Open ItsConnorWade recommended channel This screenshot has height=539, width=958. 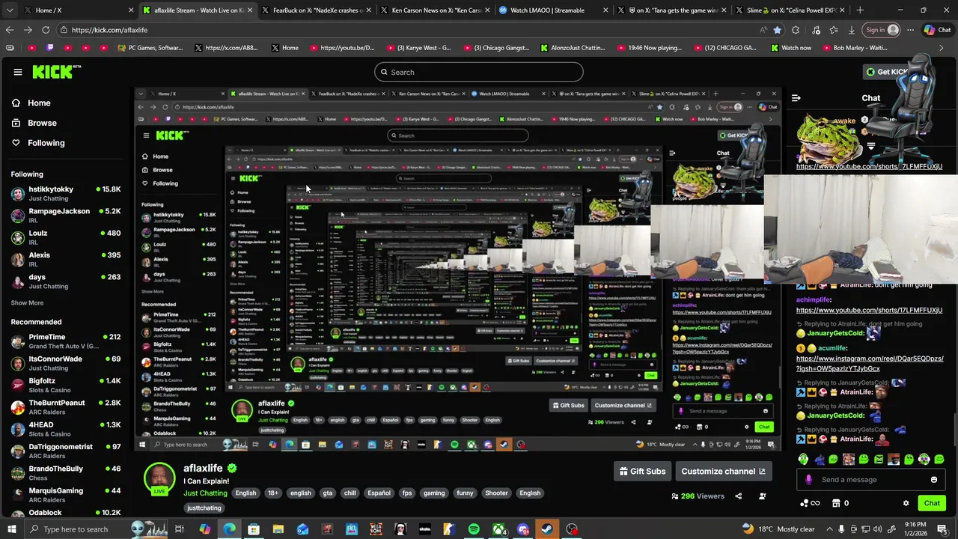pos(65,363)
